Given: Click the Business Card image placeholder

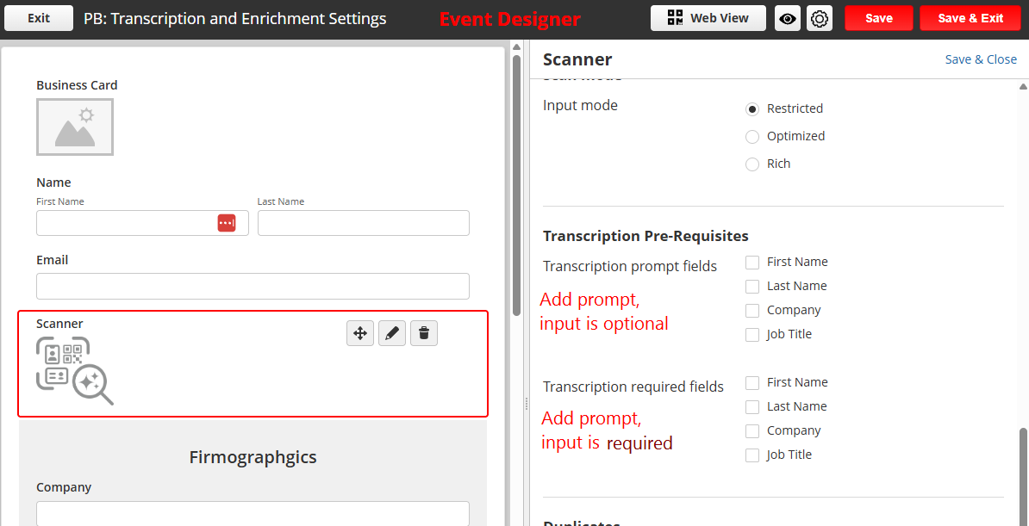Looking at the screenshot, I should point(75,127).
